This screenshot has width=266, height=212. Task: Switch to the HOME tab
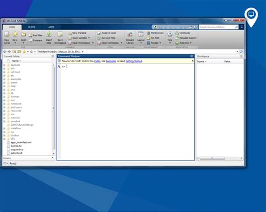point(12,27)
